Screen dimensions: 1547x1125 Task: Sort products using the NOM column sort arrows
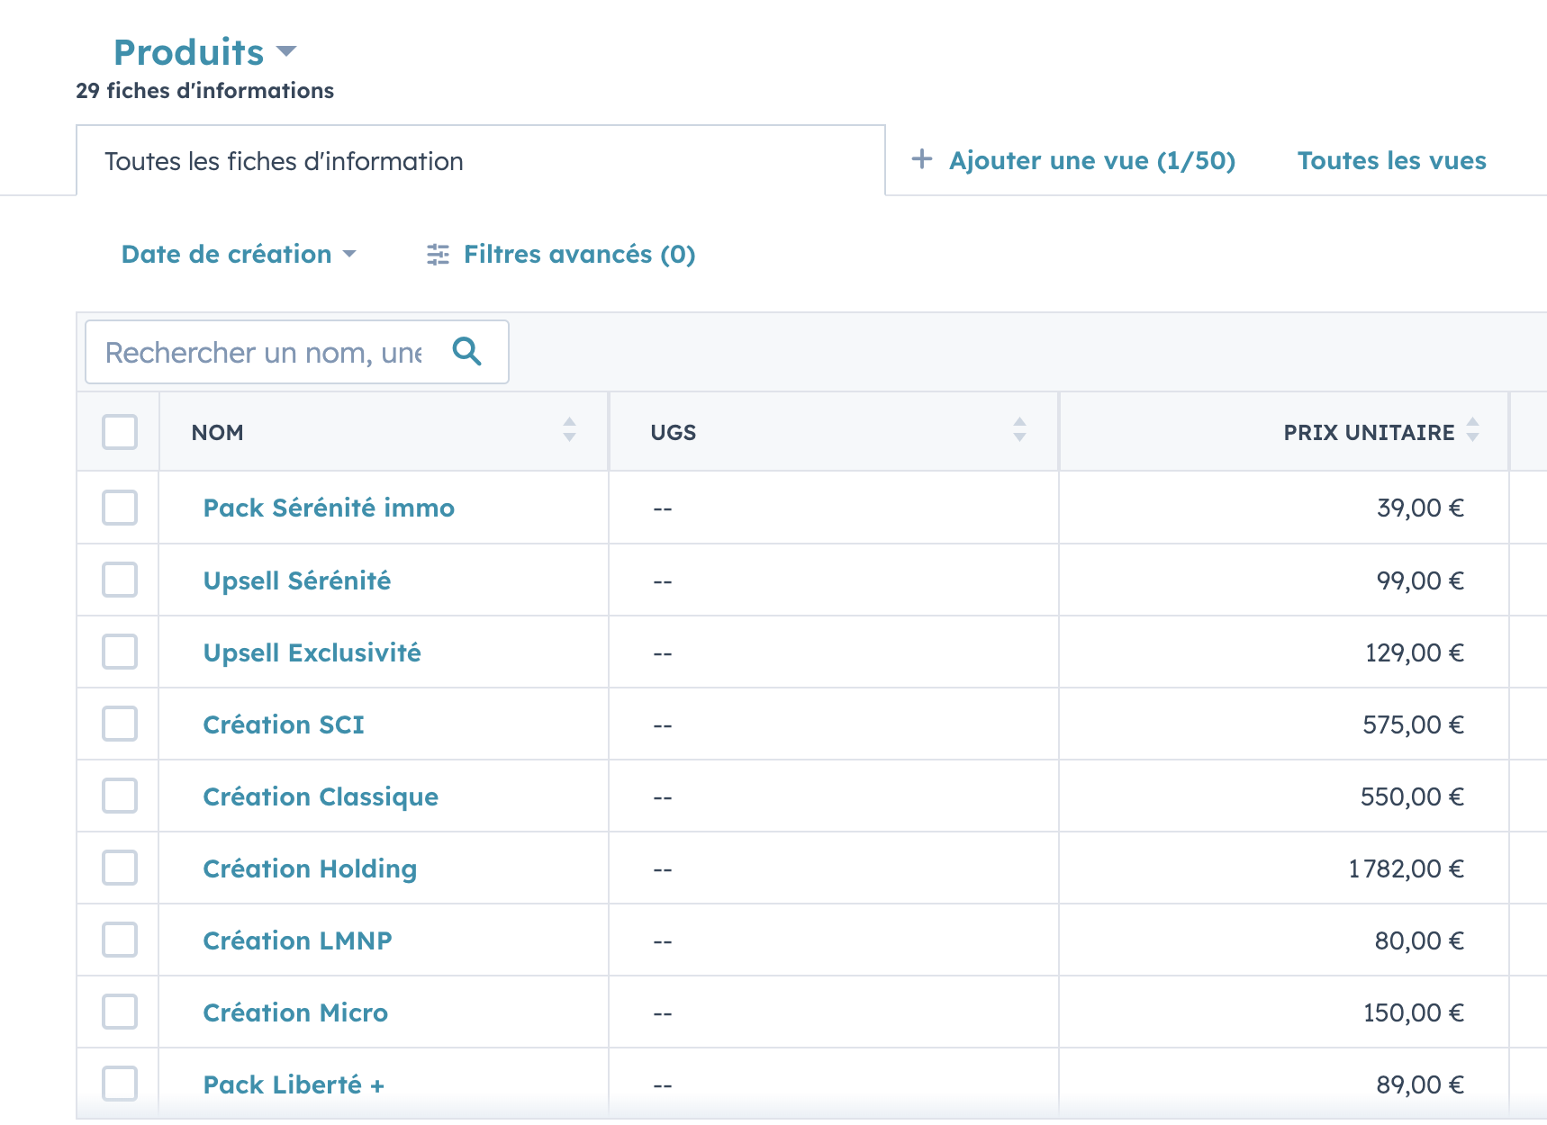click(569, 432)
